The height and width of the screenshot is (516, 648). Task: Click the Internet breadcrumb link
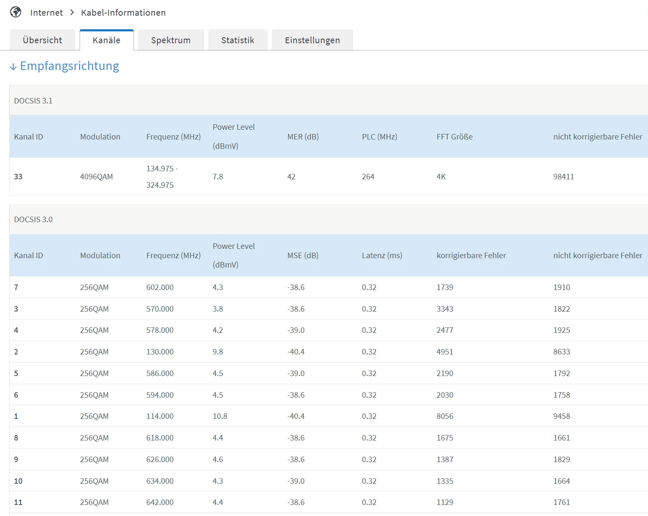[47, 13]
